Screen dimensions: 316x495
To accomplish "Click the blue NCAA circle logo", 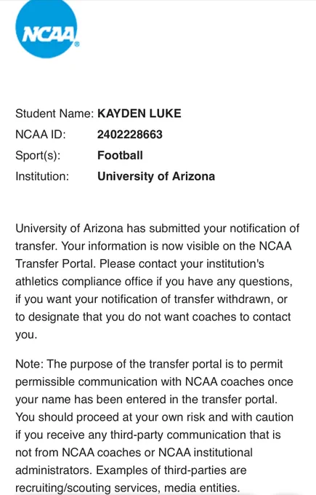I will tap(46, 28).
